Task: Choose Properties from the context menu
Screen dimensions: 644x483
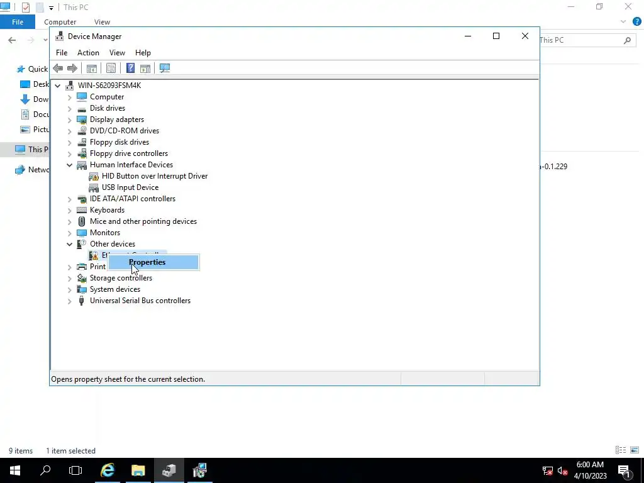Action: tap(153, 262)
